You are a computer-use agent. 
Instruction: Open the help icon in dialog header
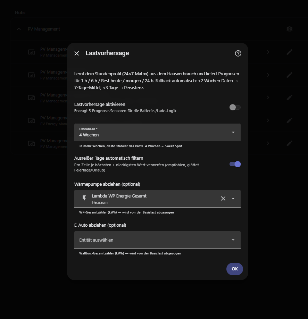pyautogui.click(x=238, y=53)
